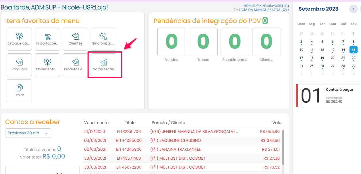Image resolution: width=361 pixels, height=174 pixels.
Task: Open title E1T32891706 receivable row
Action: 129,132
